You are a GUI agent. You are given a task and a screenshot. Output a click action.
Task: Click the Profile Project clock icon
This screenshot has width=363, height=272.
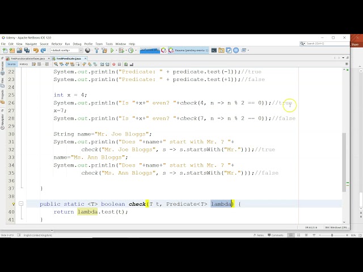(131, 50)
